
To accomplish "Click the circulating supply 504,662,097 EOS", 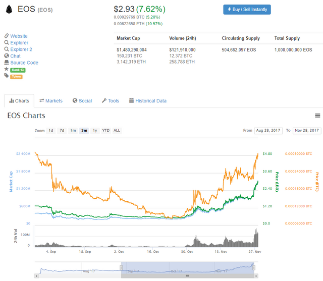I will point(239,50).
